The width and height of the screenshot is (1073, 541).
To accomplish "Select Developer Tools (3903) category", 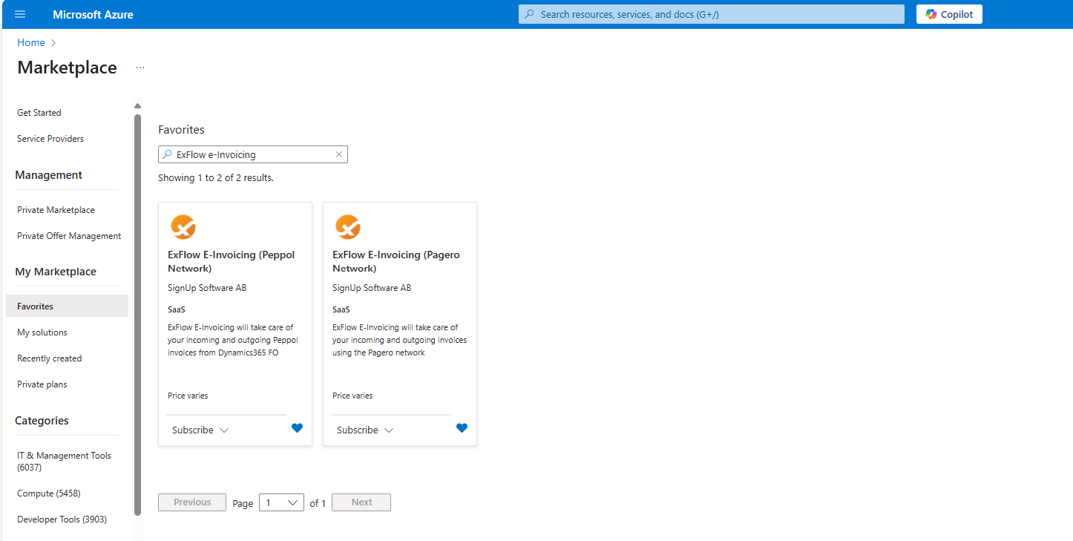I will [x=62, y=519].
